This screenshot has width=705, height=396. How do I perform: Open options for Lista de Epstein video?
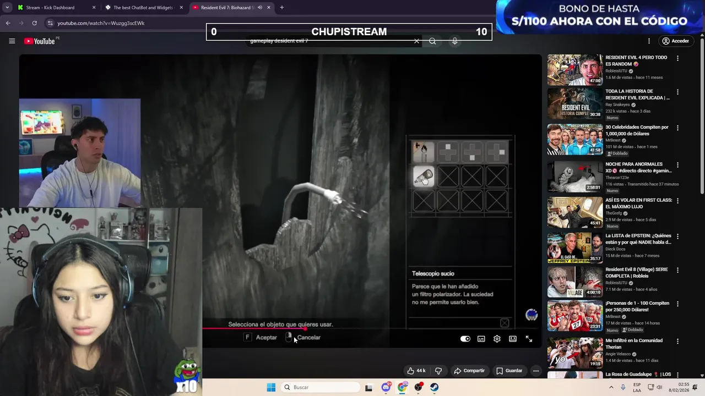(x=677, y=236)
